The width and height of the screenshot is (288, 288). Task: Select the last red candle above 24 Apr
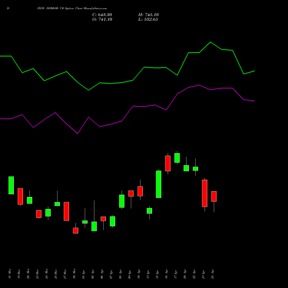(x=214, y=196)
